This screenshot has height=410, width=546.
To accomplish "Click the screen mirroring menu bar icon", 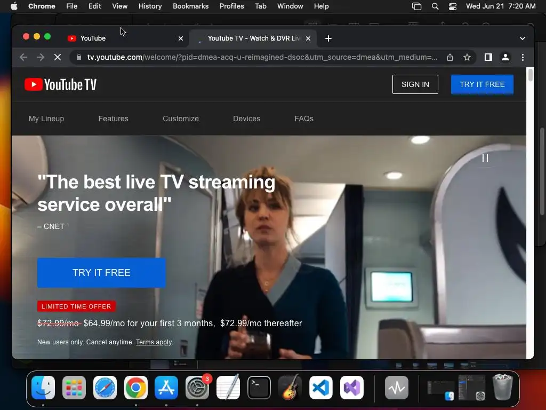I will click(416, 6).
